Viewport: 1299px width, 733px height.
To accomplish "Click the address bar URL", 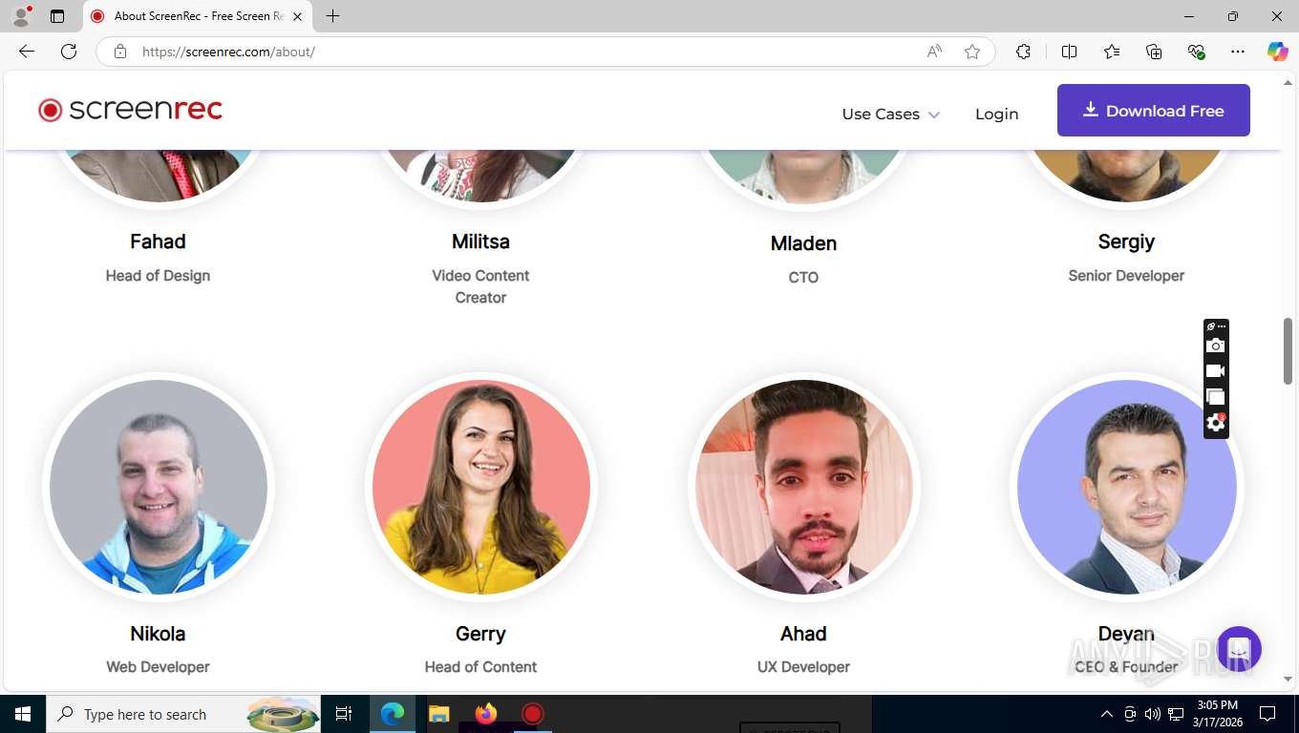I will pos(228,52).
